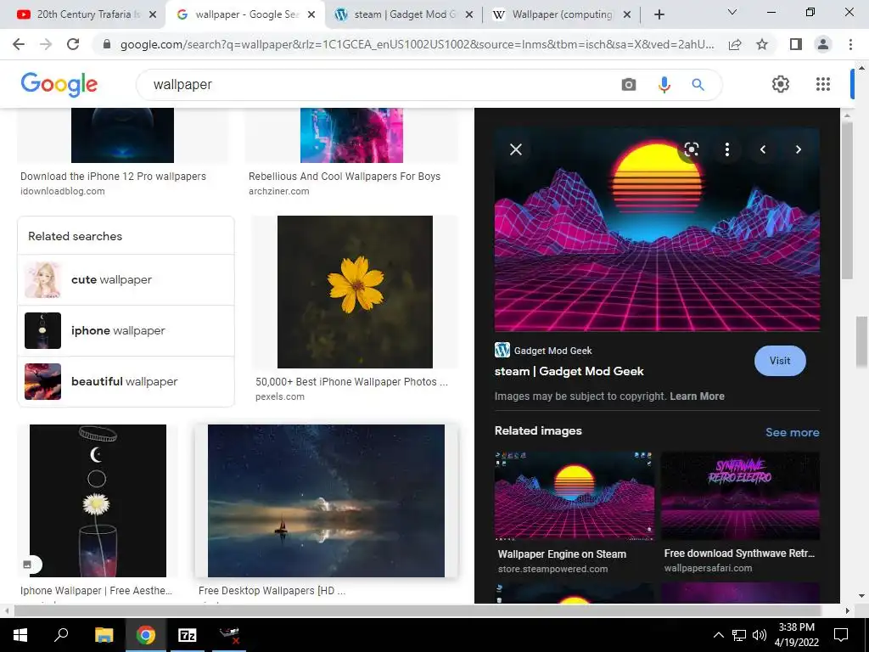The height and width of the screenshot is (652, 869).
Task: Open the moon and daisy iPhone wallpaper image
Action: point(98,501)
